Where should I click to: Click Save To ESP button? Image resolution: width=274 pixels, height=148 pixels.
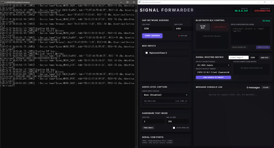[263, 47]
